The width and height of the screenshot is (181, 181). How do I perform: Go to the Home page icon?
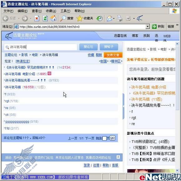click(53, 18)
